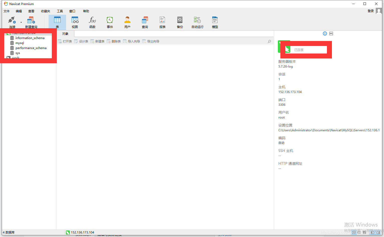Toggle the left navigation pane icon
The width and height of the screenshot is (384, 237).
tap(372, 232)
